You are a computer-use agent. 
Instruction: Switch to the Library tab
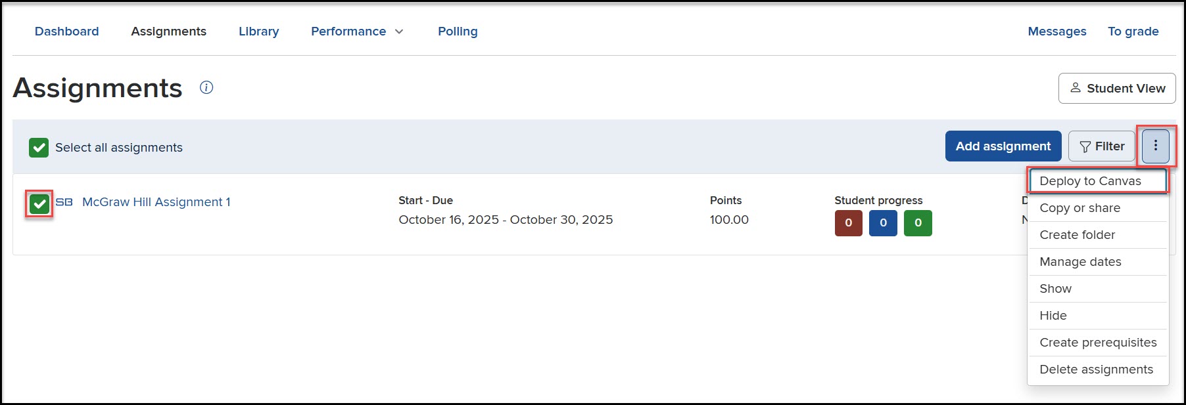click(258, 32)
